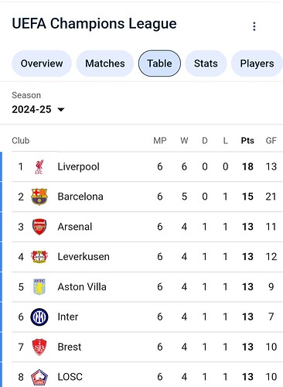Click the Brest club crest
Viewport: 283px width, 387px height.
[39, 347]
